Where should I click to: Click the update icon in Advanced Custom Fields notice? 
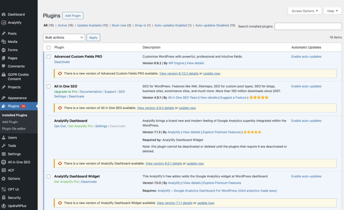60,74
